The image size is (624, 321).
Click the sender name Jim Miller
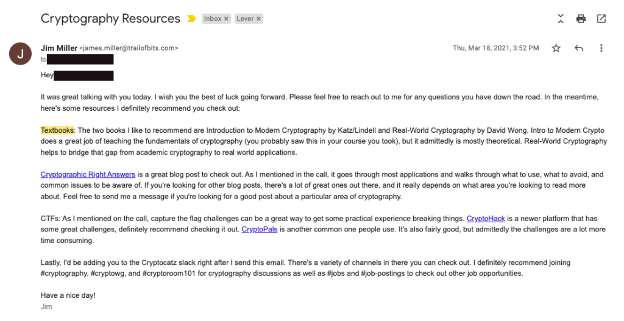(x=59, y=48)
